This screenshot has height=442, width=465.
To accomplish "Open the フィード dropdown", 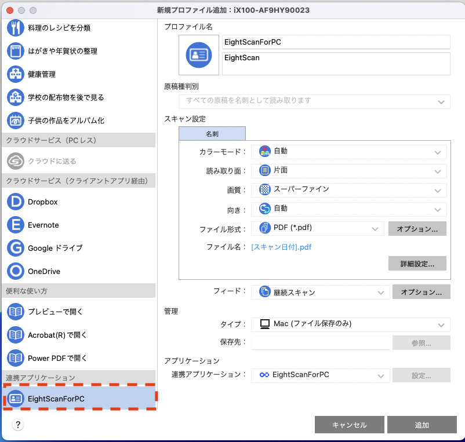I will 320,292.
